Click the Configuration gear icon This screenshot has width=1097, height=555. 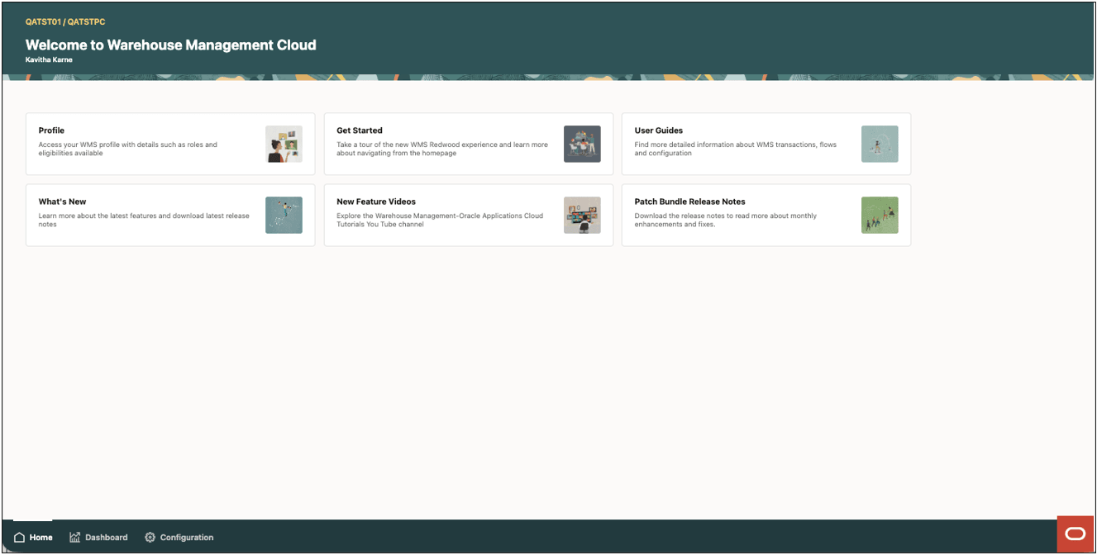(x=150, y=538)
